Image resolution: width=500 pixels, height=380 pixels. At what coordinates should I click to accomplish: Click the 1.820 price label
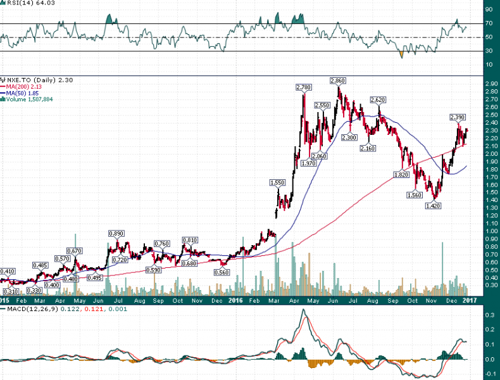[400, 174]
